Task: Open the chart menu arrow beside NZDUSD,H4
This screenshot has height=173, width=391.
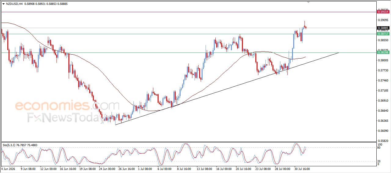Action: click(3, 4)
